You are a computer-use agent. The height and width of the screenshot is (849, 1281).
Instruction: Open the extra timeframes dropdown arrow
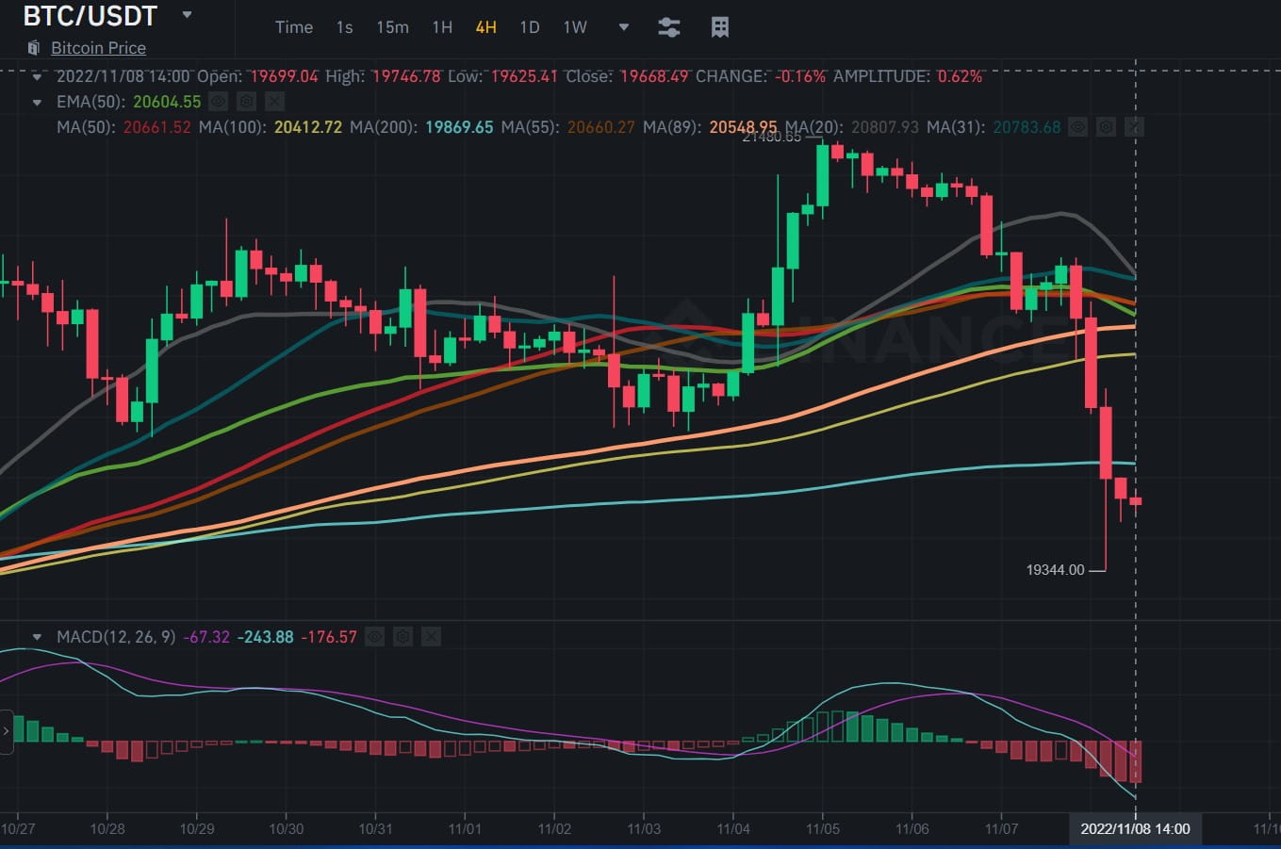pyautogui.click(x=623, y=27)
